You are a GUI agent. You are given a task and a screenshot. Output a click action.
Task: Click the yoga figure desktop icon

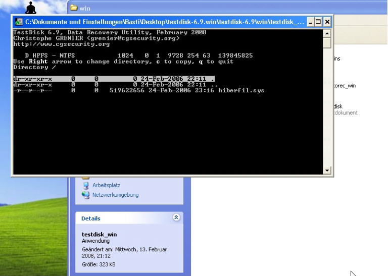31,8
